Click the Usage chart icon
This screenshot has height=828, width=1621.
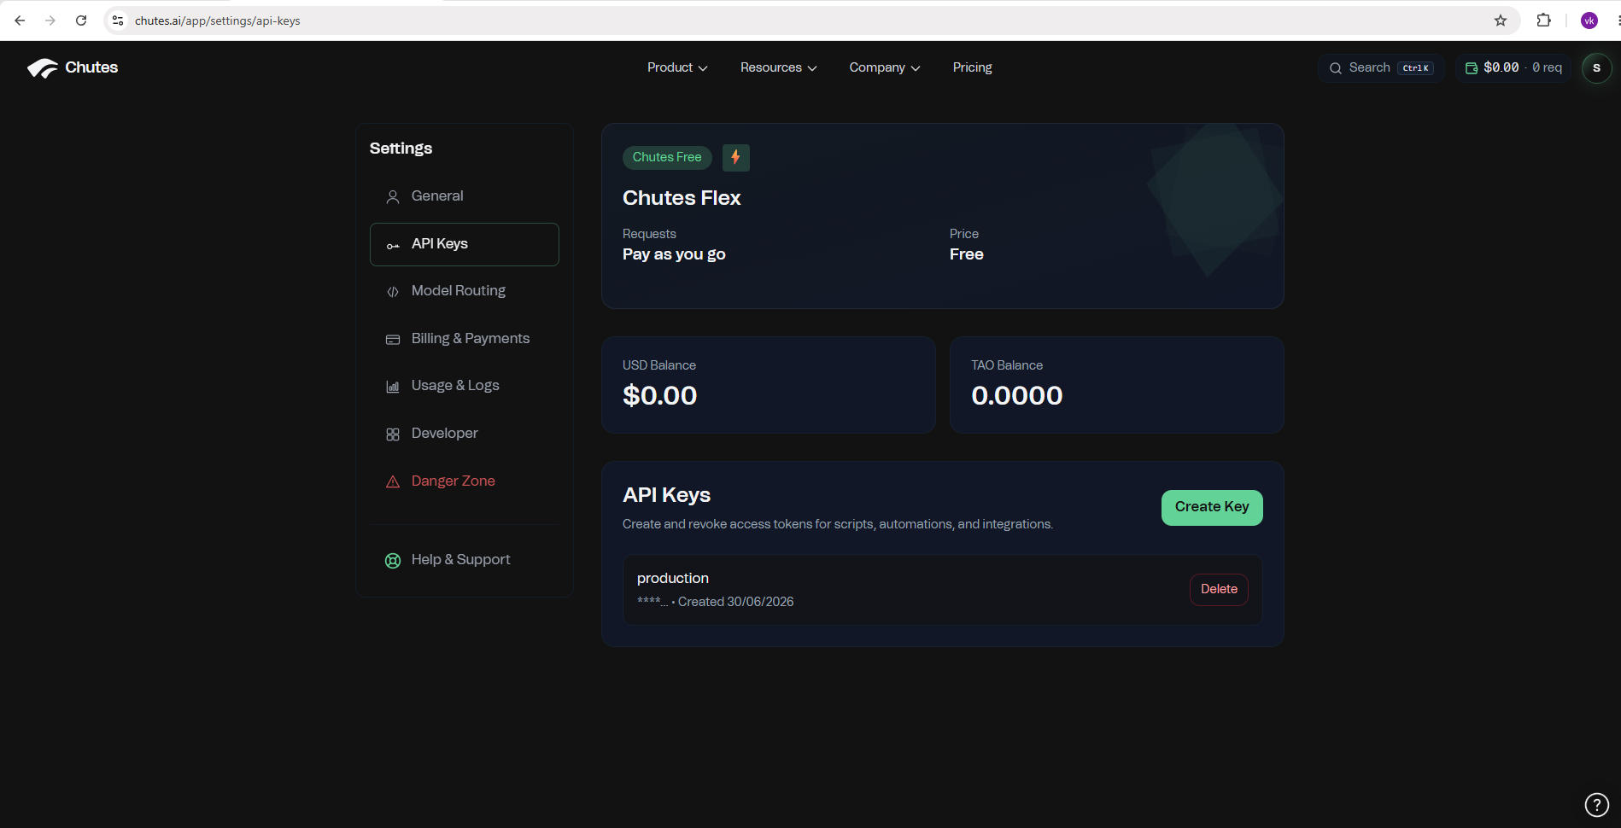pos(393,387)
